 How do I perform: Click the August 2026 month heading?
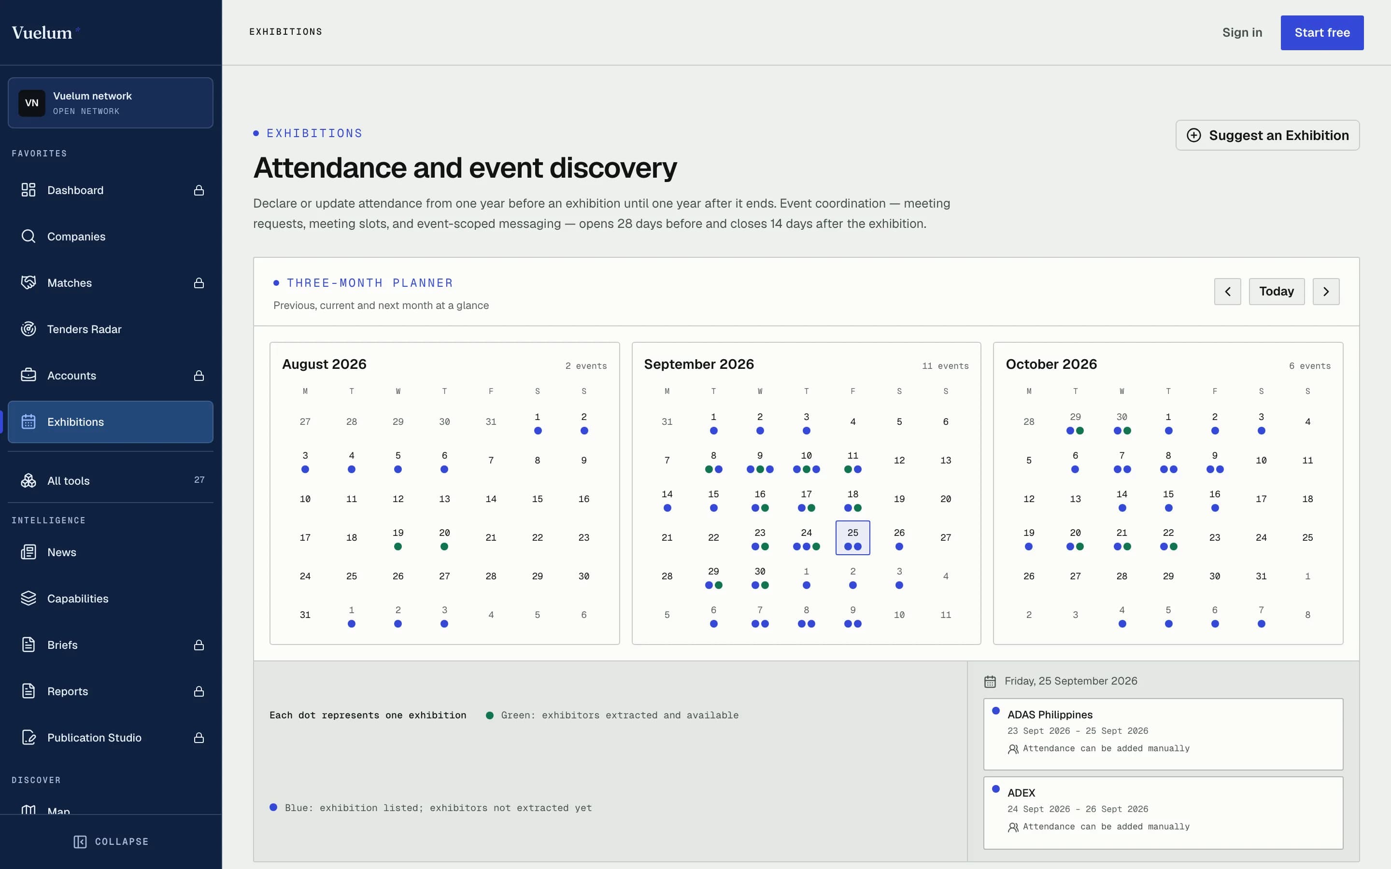pos(324,364)
